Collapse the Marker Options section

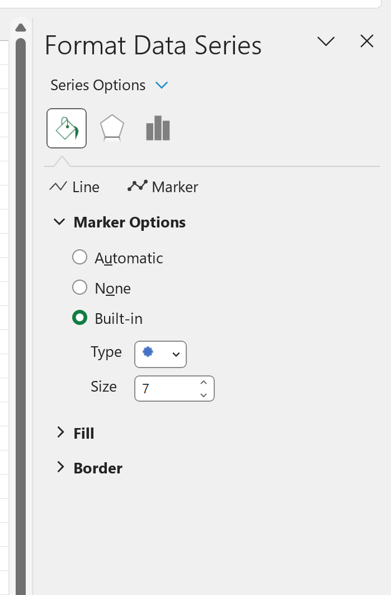pos(59,222)
